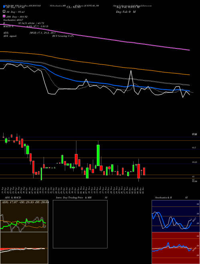Click the 85 price axis label
The image size is (200, 264).
pyautogui.click(x=193, y=176)
